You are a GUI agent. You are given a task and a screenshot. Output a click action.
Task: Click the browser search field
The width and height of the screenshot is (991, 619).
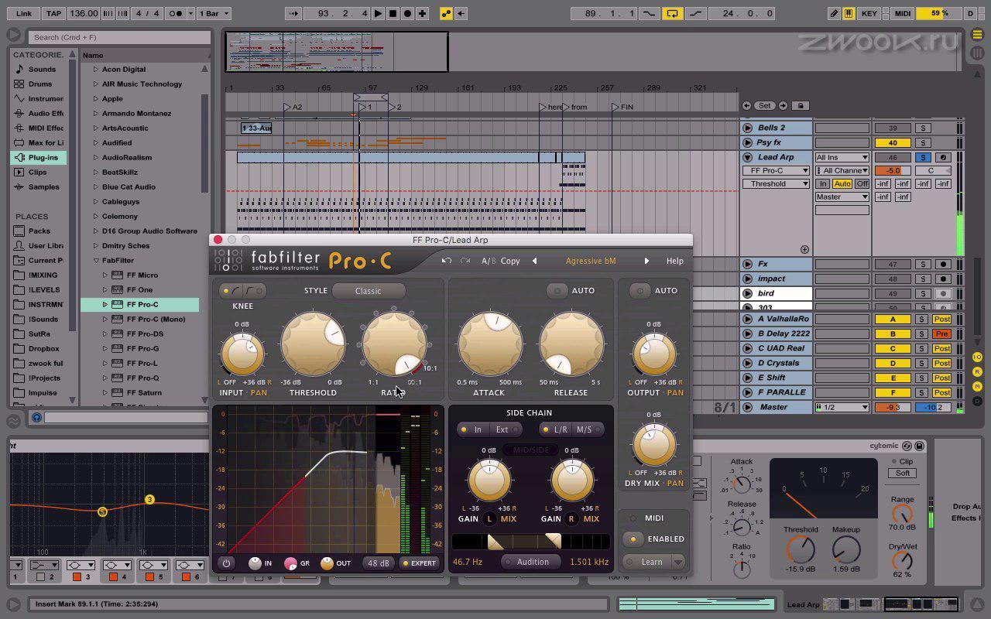coord(119,37)
